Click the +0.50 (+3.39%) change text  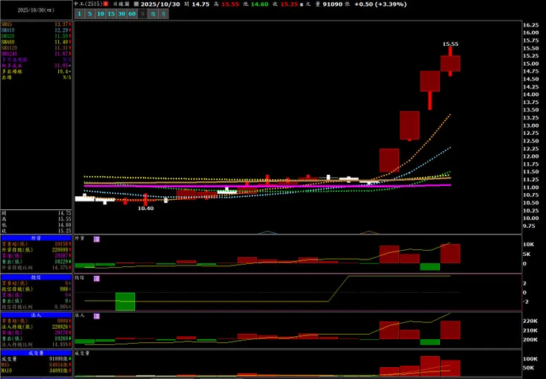point(381,4)
